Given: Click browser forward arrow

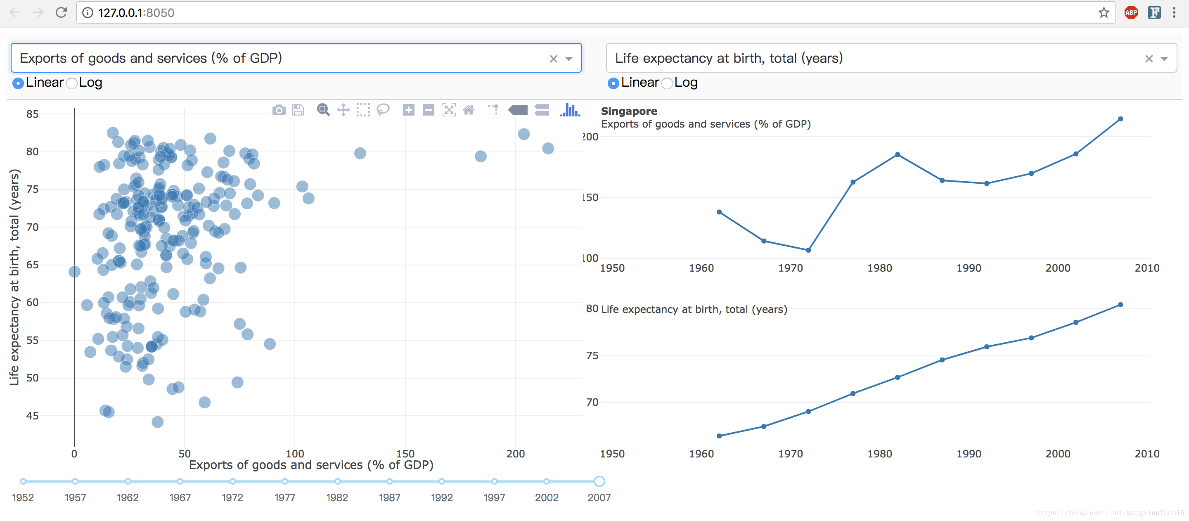Looking at the screenshot, I should pos(38,12).
